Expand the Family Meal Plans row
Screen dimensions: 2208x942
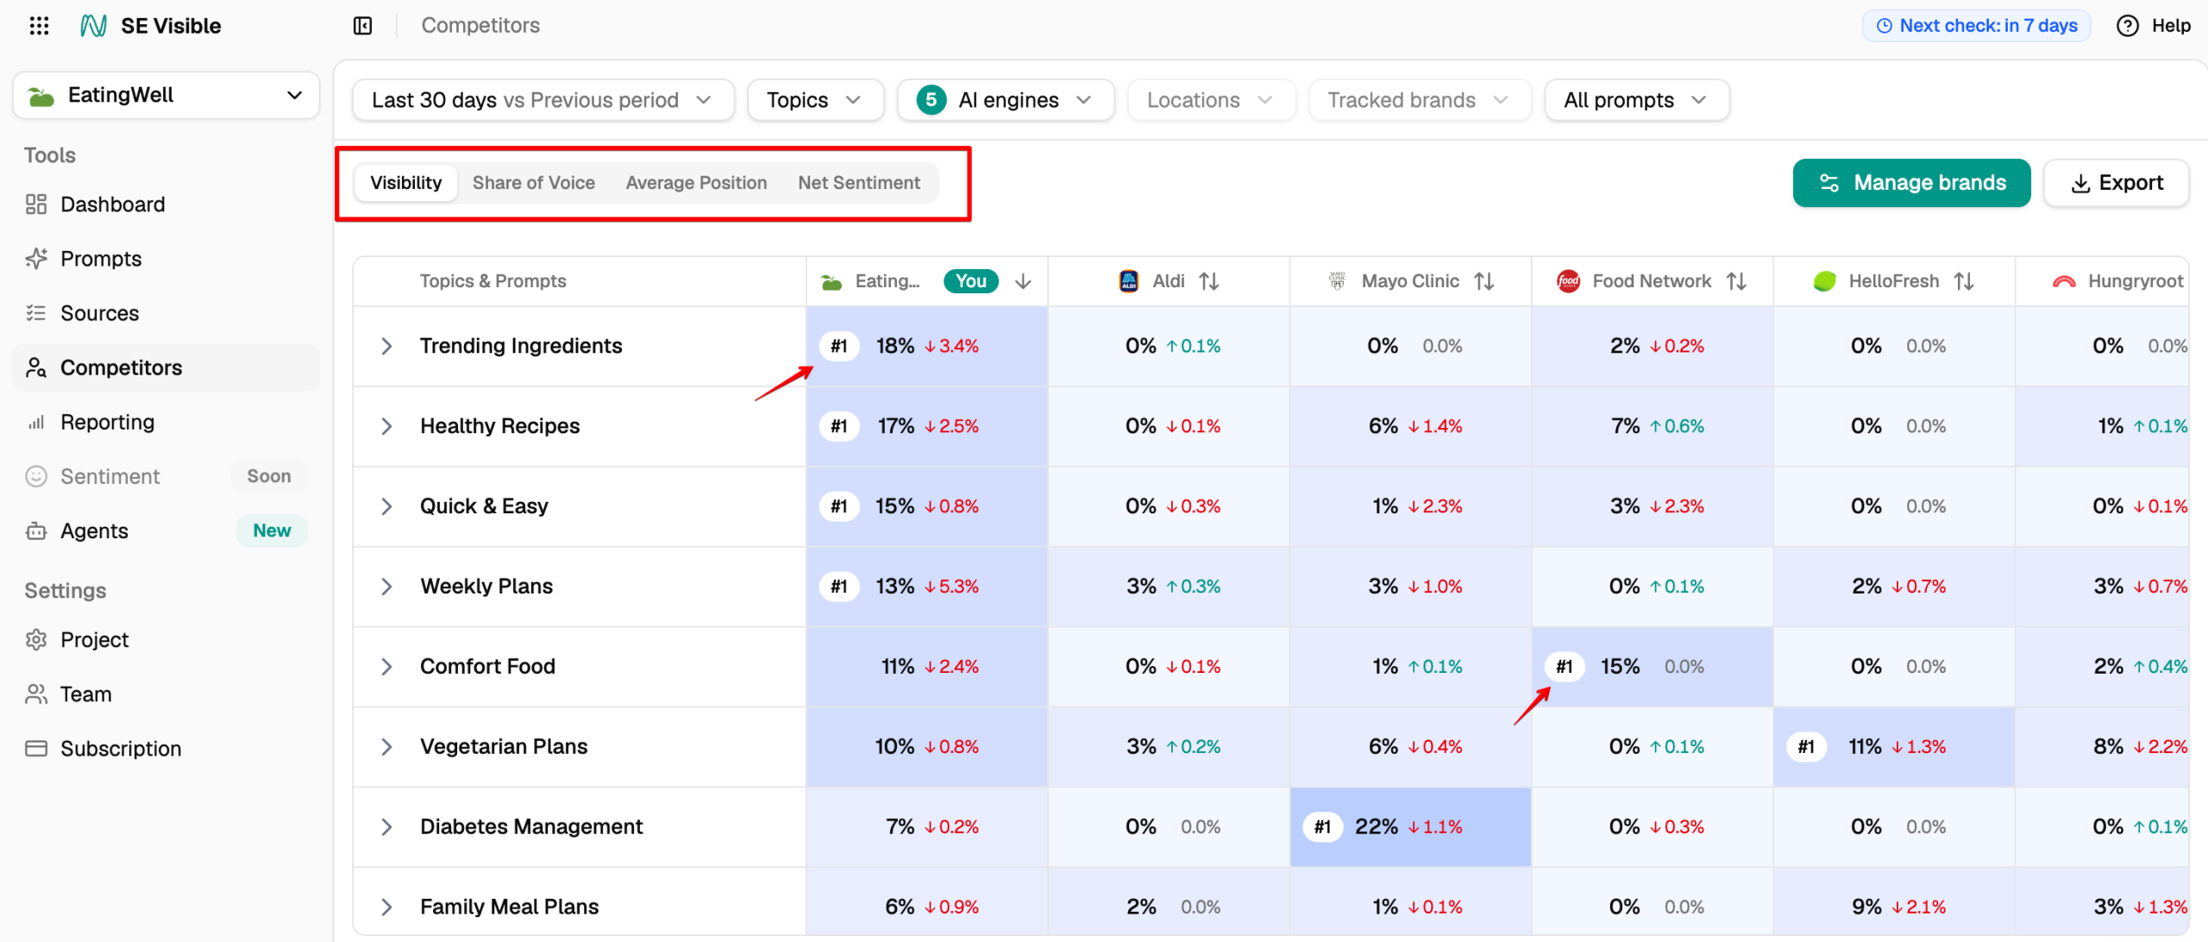tap(386, 907)
